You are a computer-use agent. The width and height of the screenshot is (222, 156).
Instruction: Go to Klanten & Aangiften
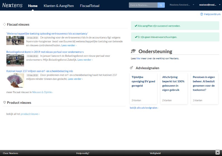click(59, 6)
